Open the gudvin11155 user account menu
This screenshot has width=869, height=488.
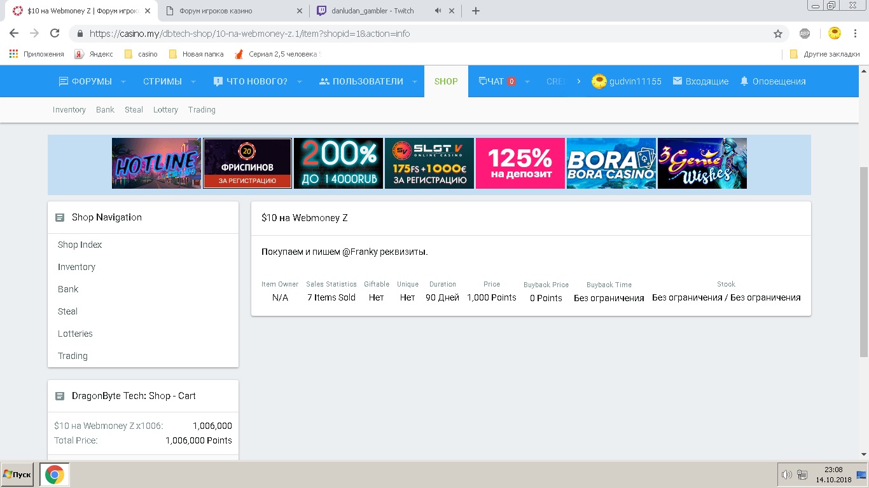(x=627, y=81)
